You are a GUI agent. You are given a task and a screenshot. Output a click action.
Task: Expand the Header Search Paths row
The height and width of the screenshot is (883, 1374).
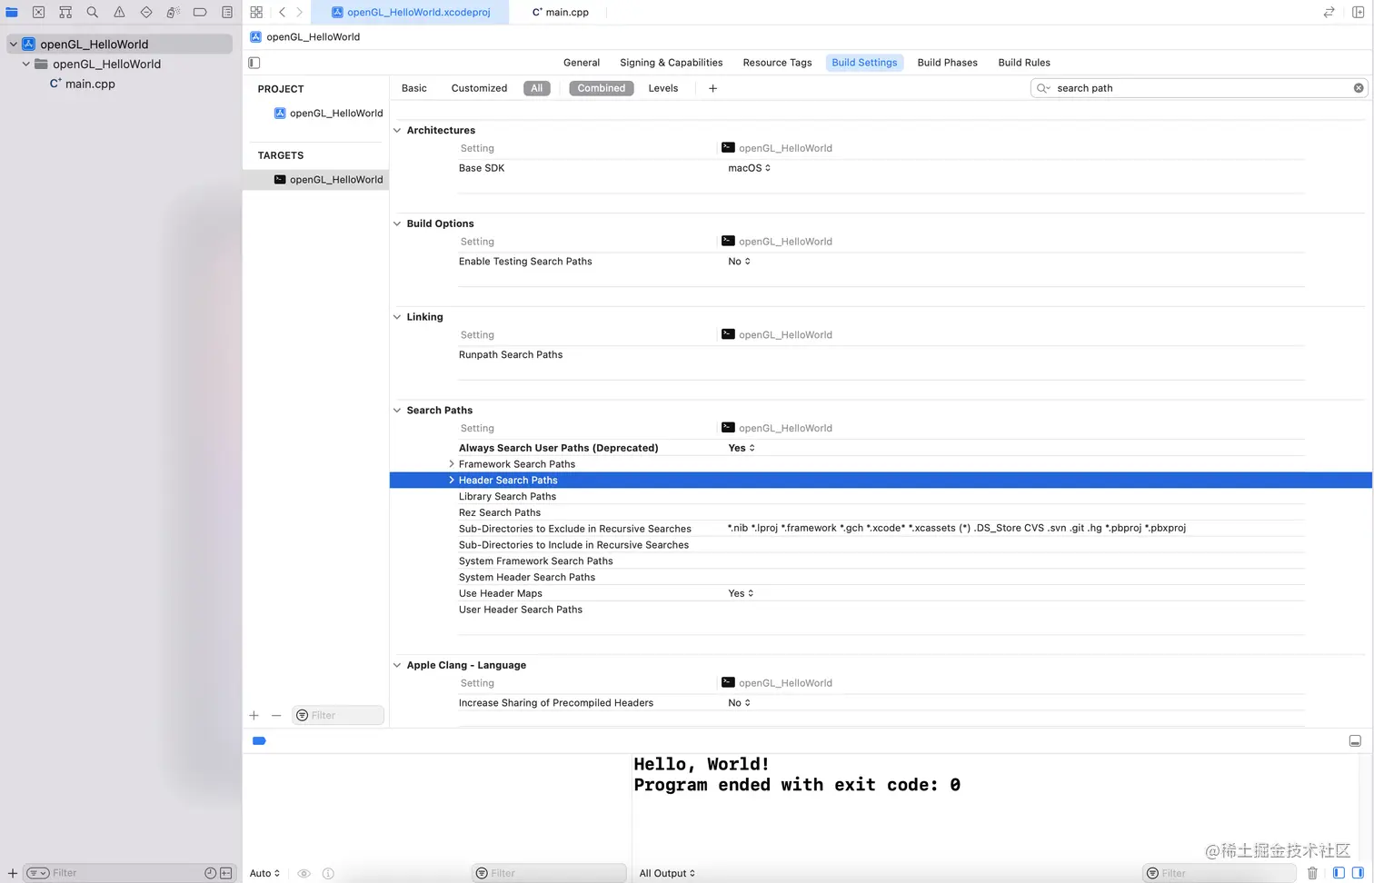[x=452, y=481]
